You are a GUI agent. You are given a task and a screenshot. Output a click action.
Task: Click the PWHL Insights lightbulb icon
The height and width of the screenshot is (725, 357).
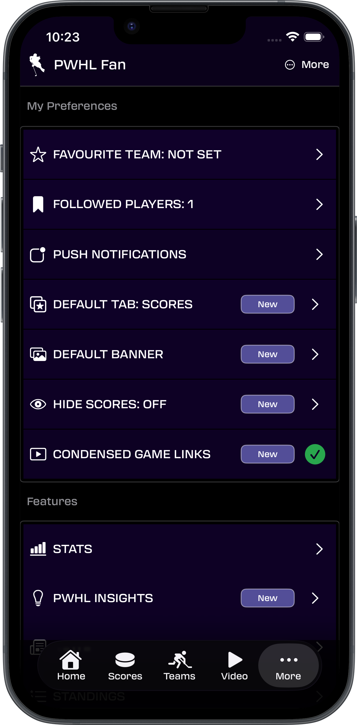(38, 598)
